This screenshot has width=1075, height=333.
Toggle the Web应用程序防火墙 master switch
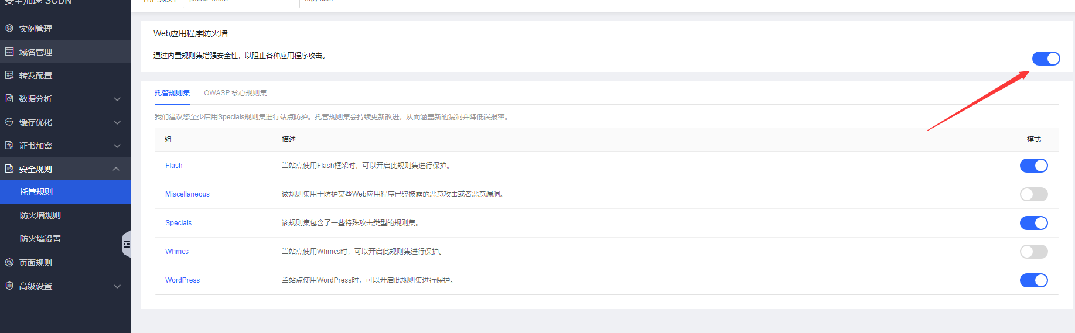(1046, 59)
